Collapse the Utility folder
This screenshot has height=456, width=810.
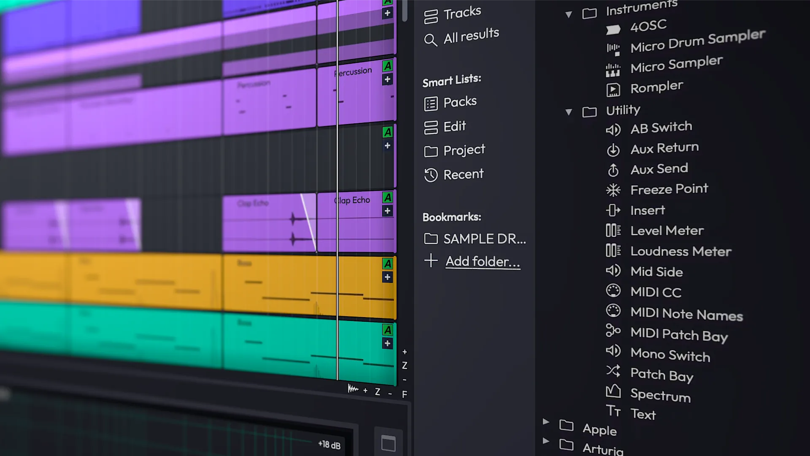[x=569, y=112]
